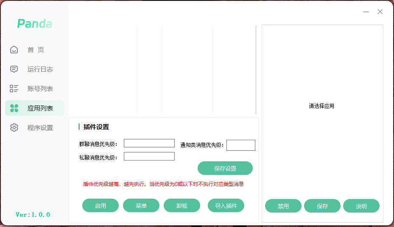Open the 运行日志 chat bubble icon
394x227 pixels.
pos(14,69)
